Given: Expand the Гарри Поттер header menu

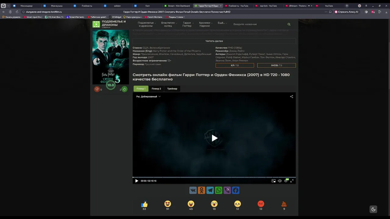Looking at the screenshot, I should 188,24.
